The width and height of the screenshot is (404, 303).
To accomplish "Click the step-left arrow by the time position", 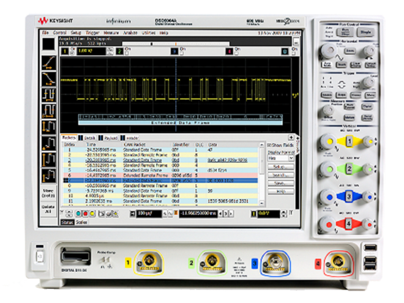I will coord(220,214).
